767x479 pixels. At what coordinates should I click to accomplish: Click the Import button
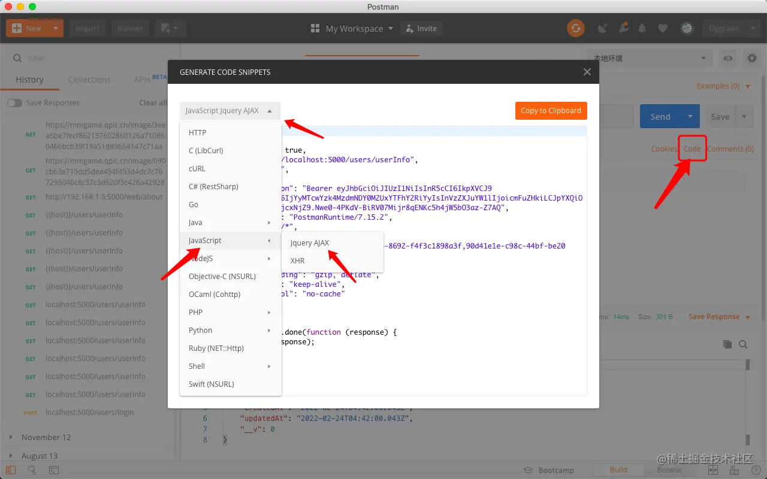[x=87, y=28]
